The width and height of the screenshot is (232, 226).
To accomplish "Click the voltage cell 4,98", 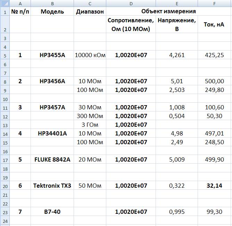I will [x=177, y=133].
